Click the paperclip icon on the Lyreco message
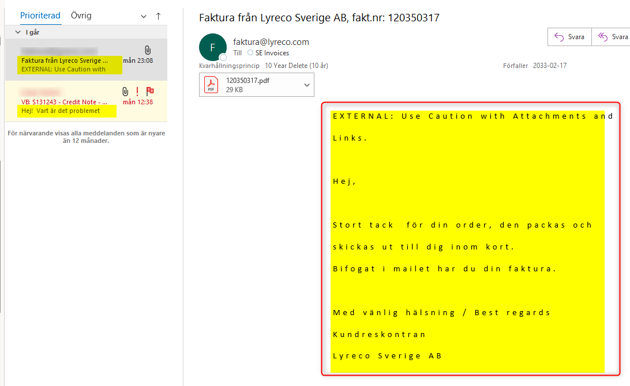 [x=148, y=50]
